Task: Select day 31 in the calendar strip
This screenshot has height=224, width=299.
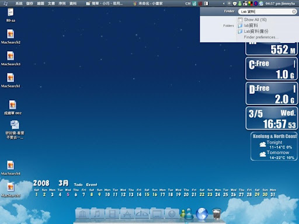Action: 273,194
